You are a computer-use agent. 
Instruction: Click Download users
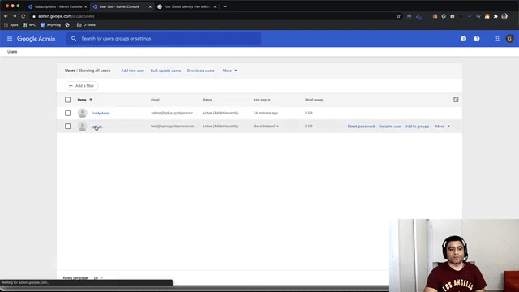pos(200,71)
